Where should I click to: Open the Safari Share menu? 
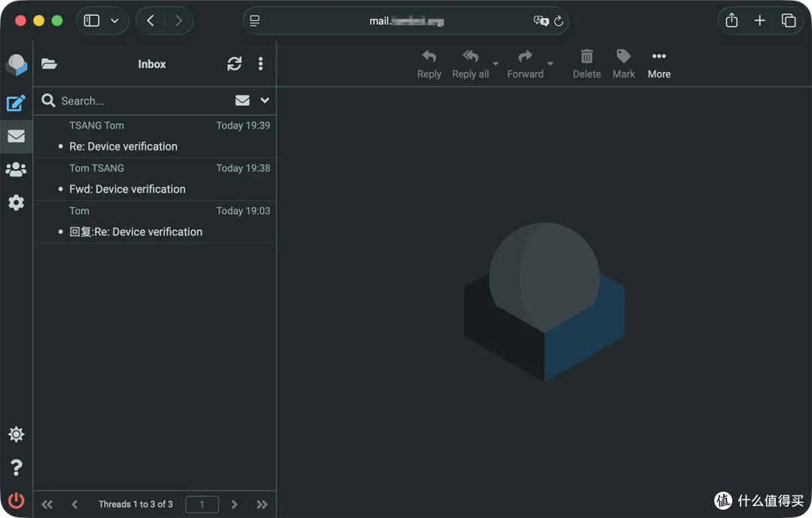click(732, 20)
